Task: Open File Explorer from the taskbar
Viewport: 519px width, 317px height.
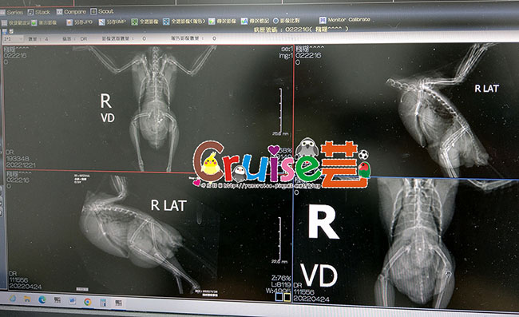Action: pos(27,299)
